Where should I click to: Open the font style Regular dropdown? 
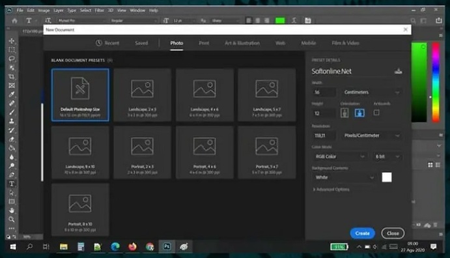tap(134, 20)
